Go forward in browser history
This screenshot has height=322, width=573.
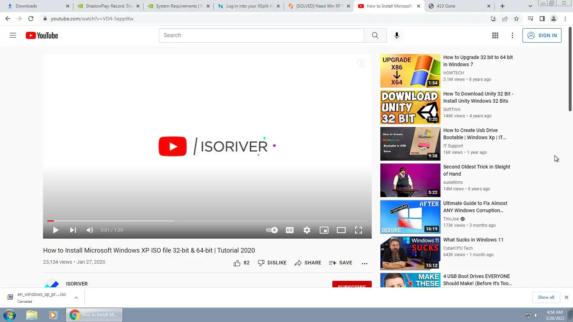19,19
